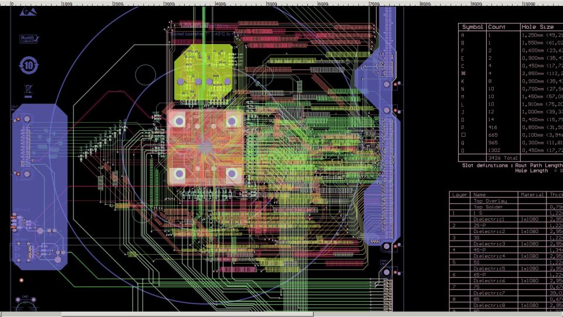563x317 pixels.
Task: Click the 1 S layer name
Action: click(478, 213)
